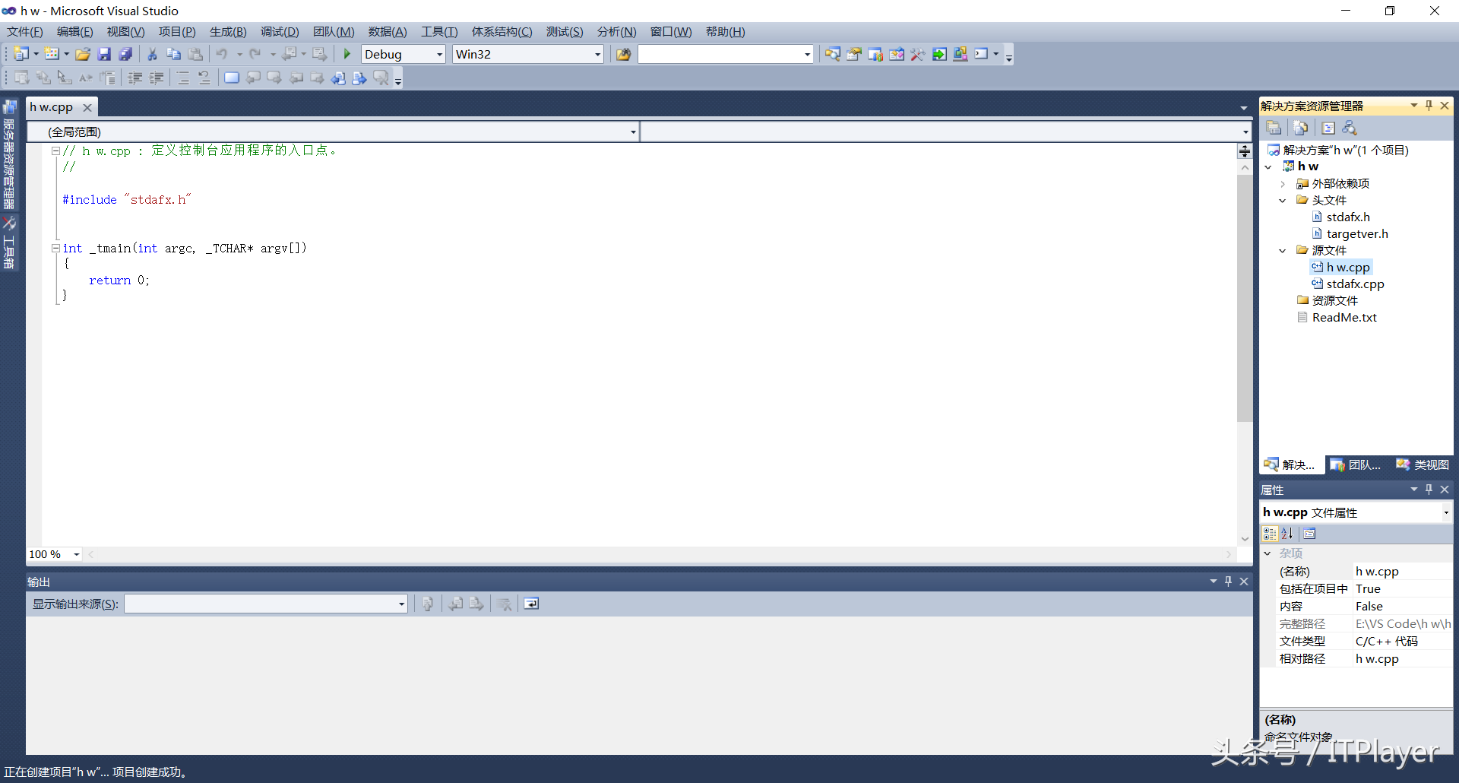Viewport: 1459px width, 783px height.
Task: Click the Open File folder icon
Action: (83, 54)
